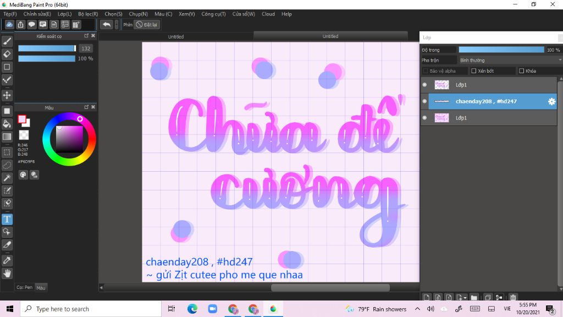Open the Tệp(F) menu
Viewport: 563px width, 317px height.
coord(10,14)
